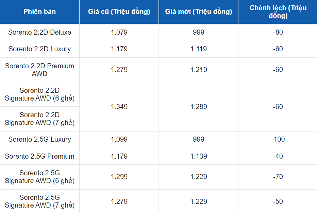Click Sorento 2.2D Premium AWD cell
The height and width of the screenshot is (213, 317).
point(39,70)
